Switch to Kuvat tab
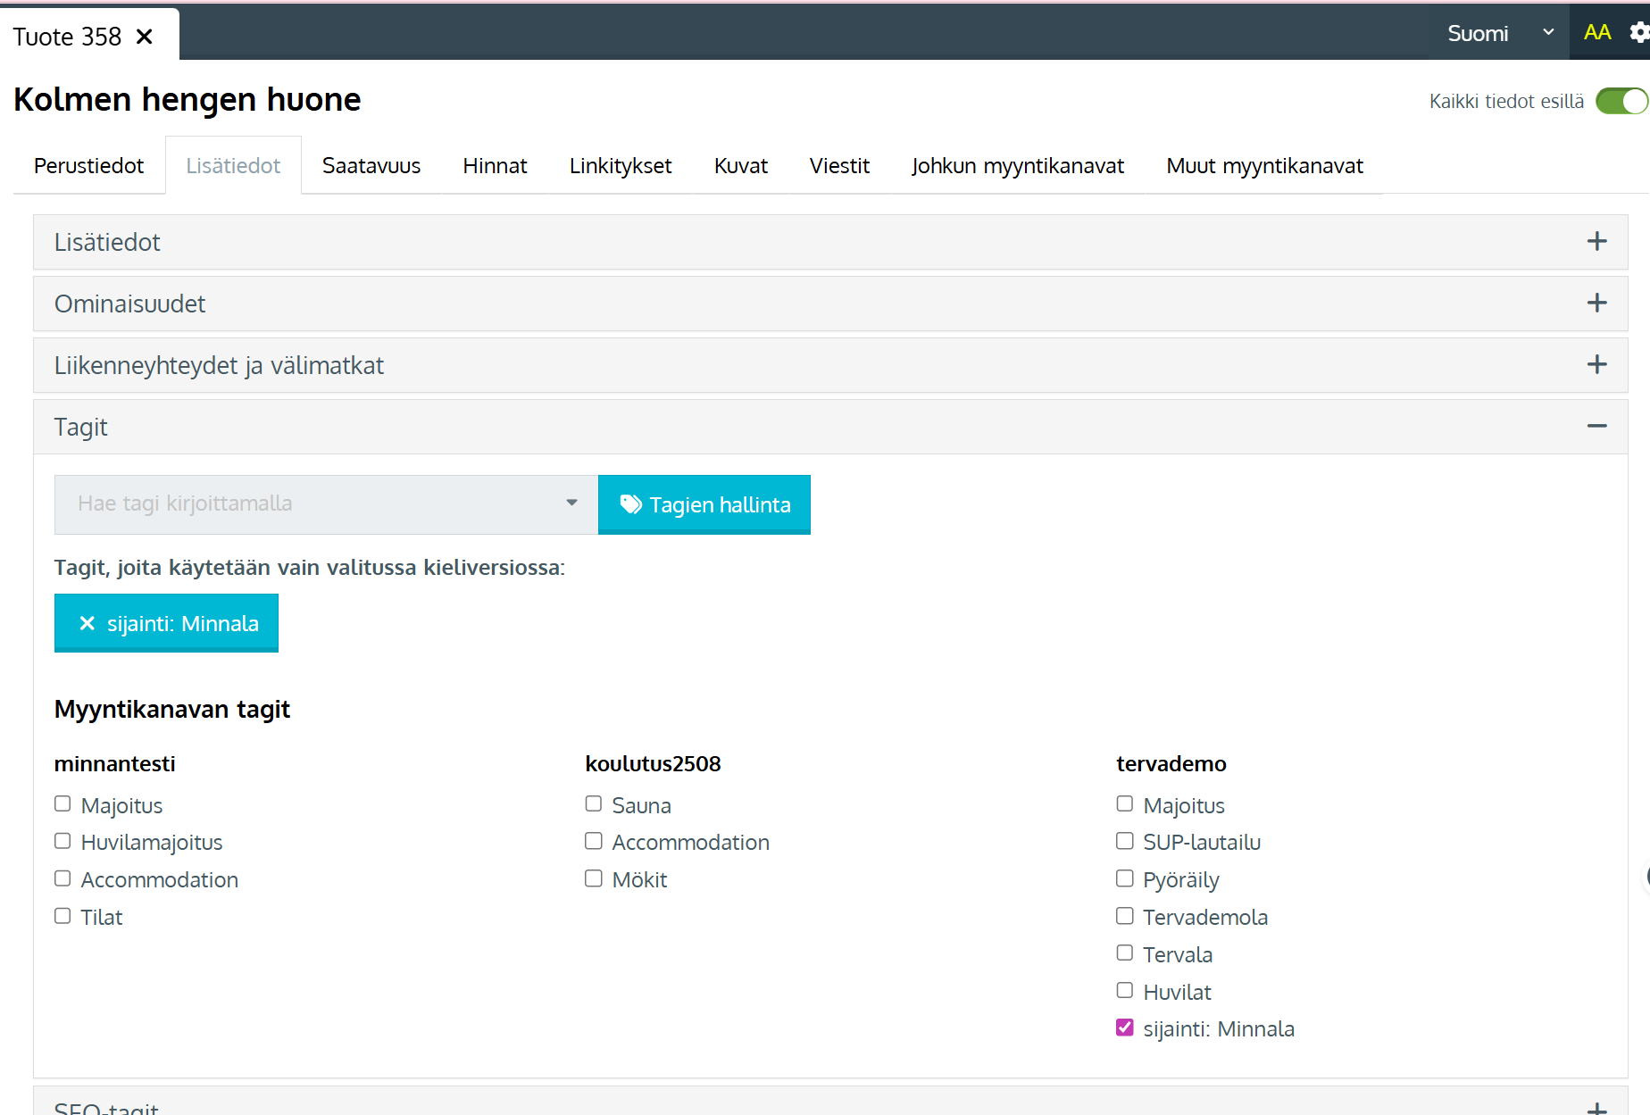This screenshot has width=1650, height=1115. click(x=741, y=166)
